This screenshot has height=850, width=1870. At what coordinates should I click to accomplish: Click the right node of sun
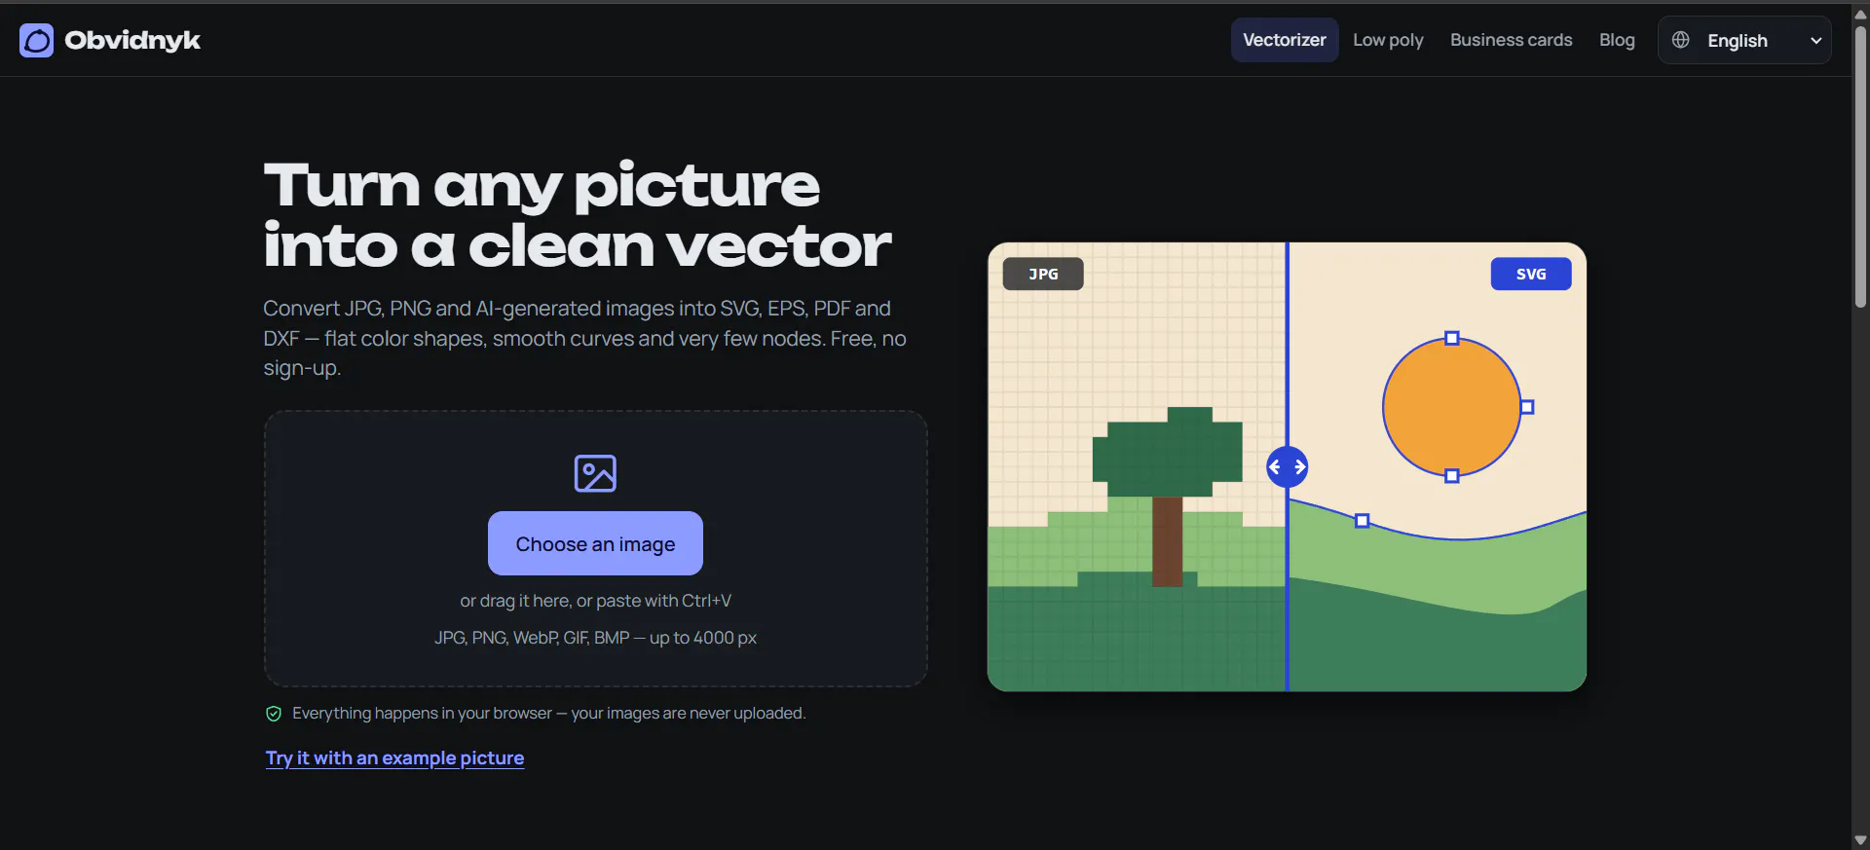point(1527,407)
